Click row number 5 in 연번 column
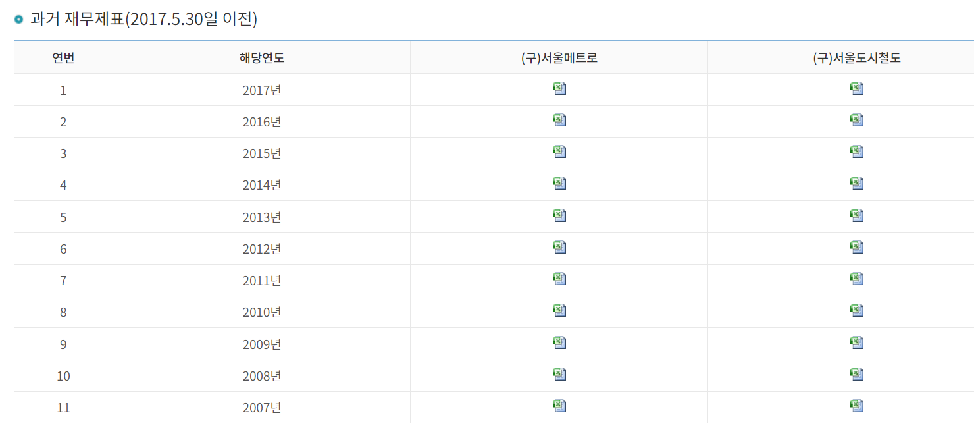 [63, 217]
